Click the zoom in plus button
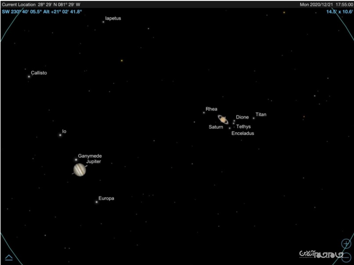 pos(346,244)
